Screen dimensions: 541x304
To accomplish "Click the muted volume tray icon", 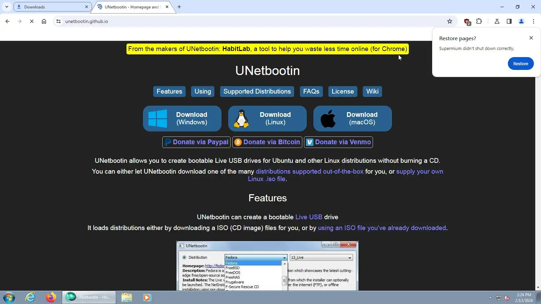I will pyautogui.click(x=507, y=298).
